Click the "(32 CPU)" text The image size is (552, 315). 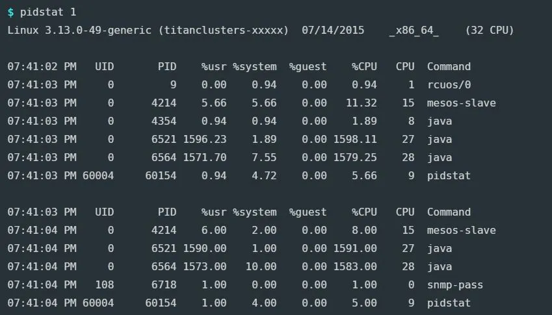[x=489, y=31]
